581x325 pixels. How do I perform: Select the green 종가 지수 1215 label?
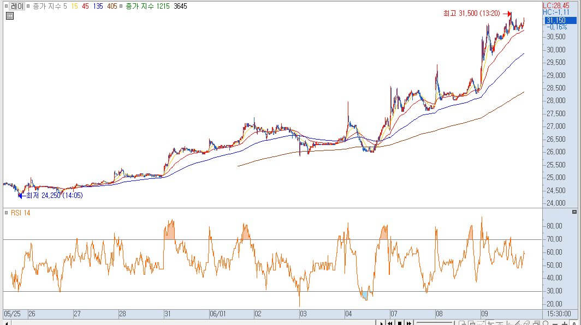[147, 7]
